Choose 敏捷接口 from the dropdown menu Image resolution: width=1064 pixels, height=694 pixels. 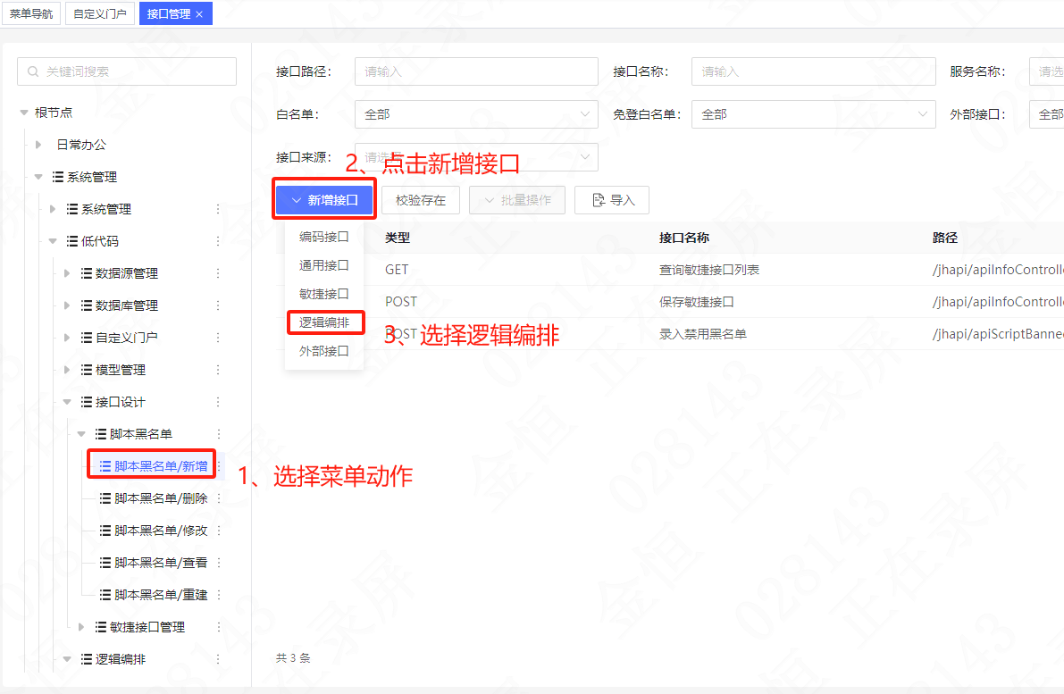point(324,294)
